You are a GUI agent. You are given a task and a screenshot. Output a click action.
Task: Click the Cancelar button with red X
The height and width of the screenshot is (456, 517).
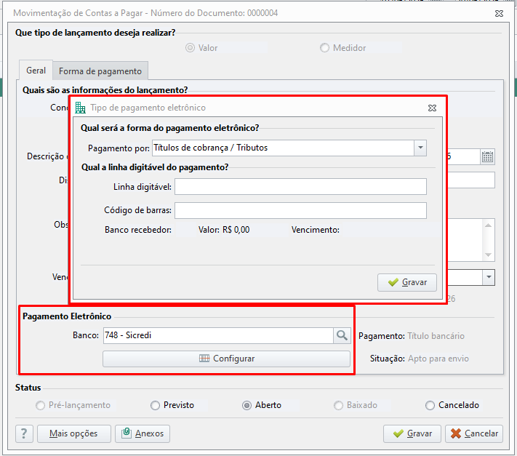click(x=474, y=433)
